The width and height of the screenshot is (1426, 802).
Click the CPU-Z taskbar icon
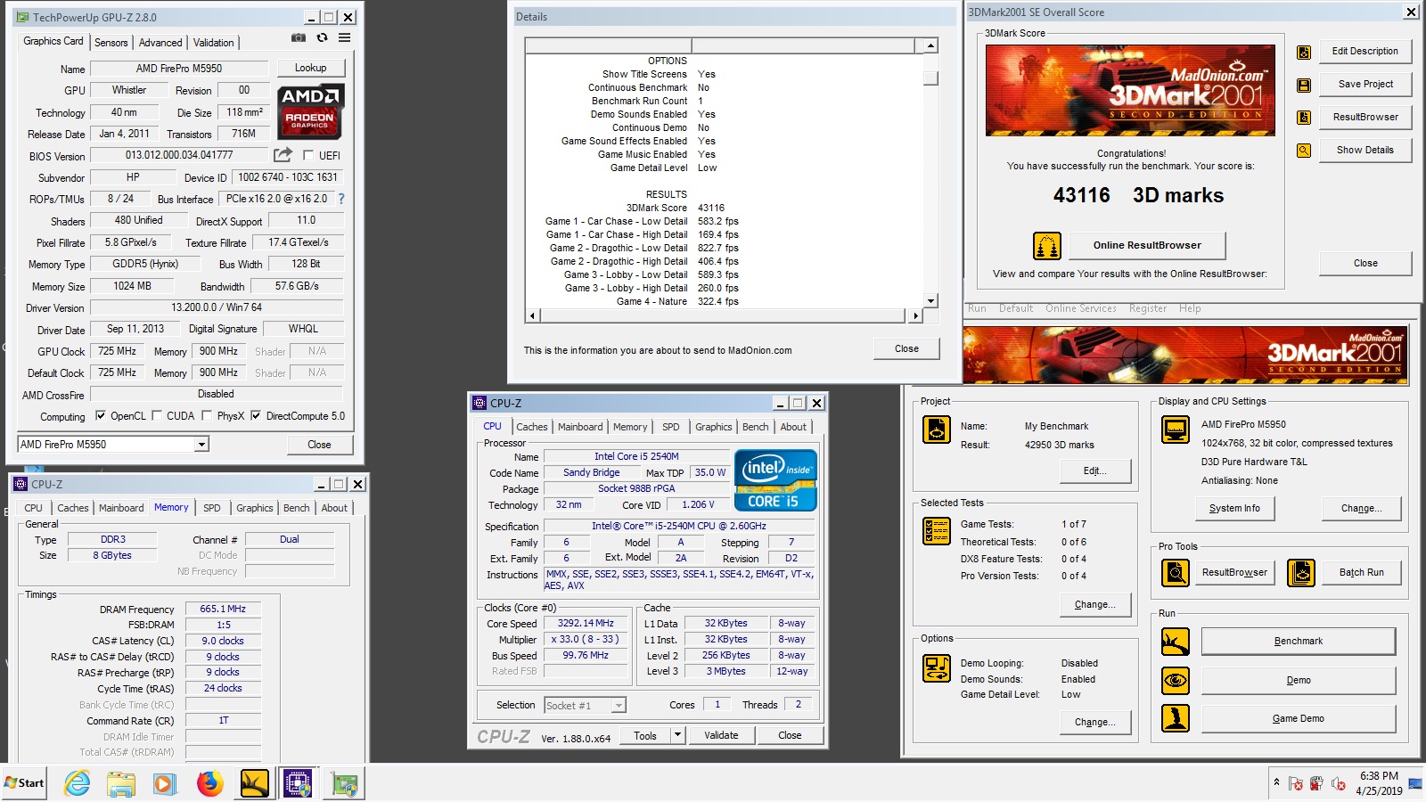[298, 783]
